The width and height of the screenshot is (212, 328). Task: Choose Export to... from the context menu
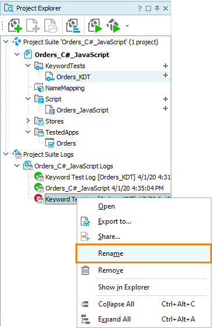pyautogui.click(x=144, y=221)
